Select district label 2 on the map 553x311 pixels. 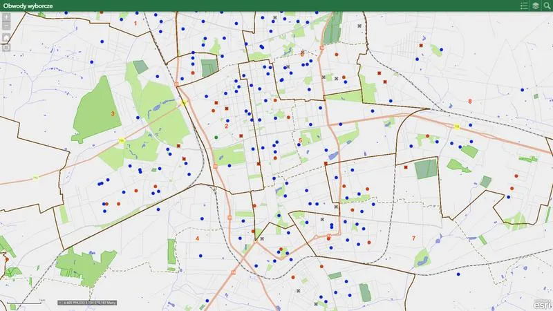pos(226,126)
